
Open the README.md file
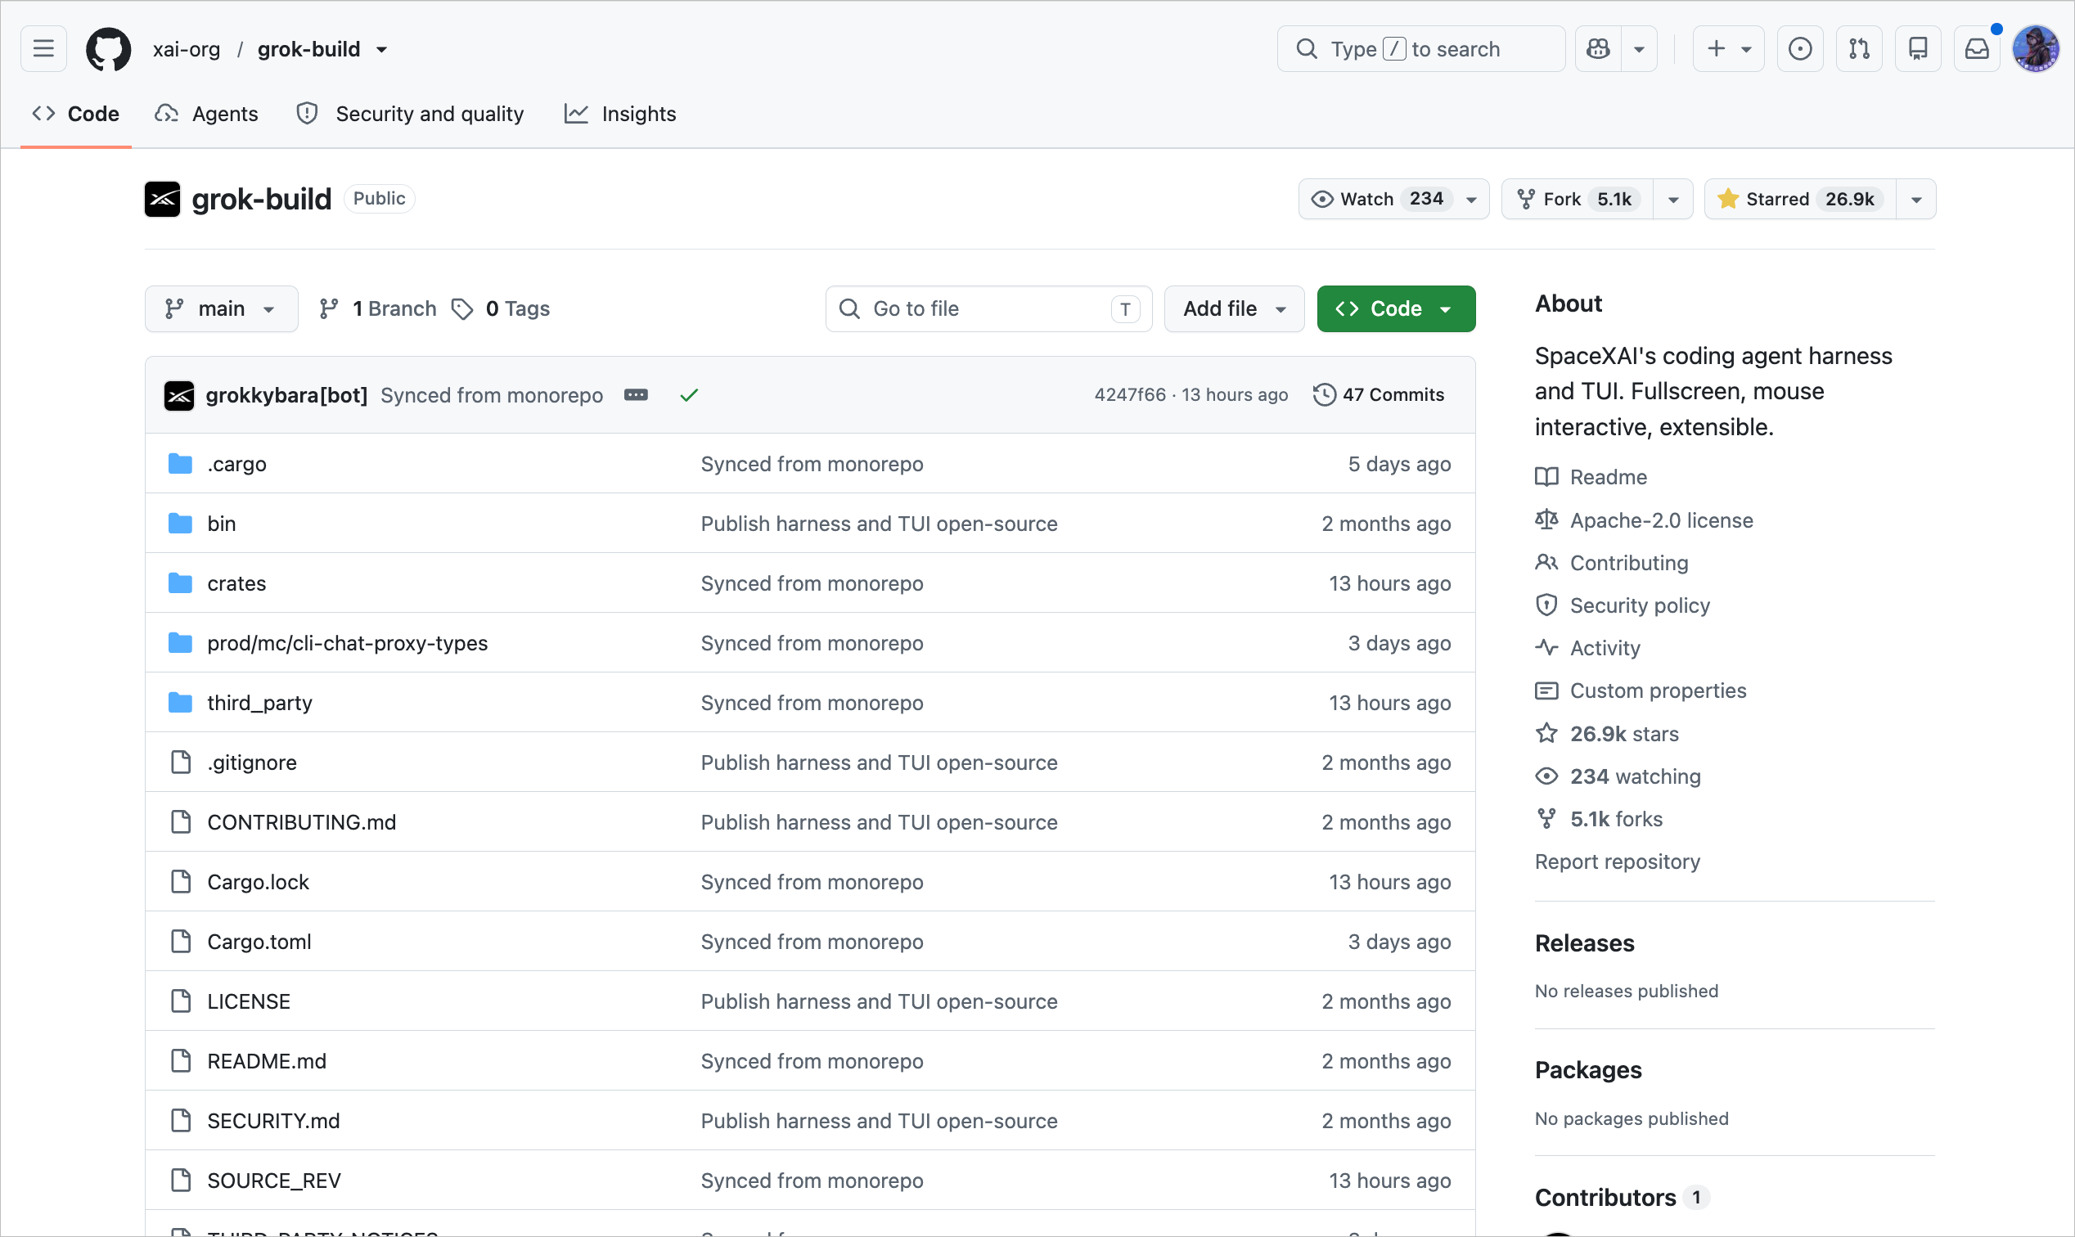[267, 1061]
